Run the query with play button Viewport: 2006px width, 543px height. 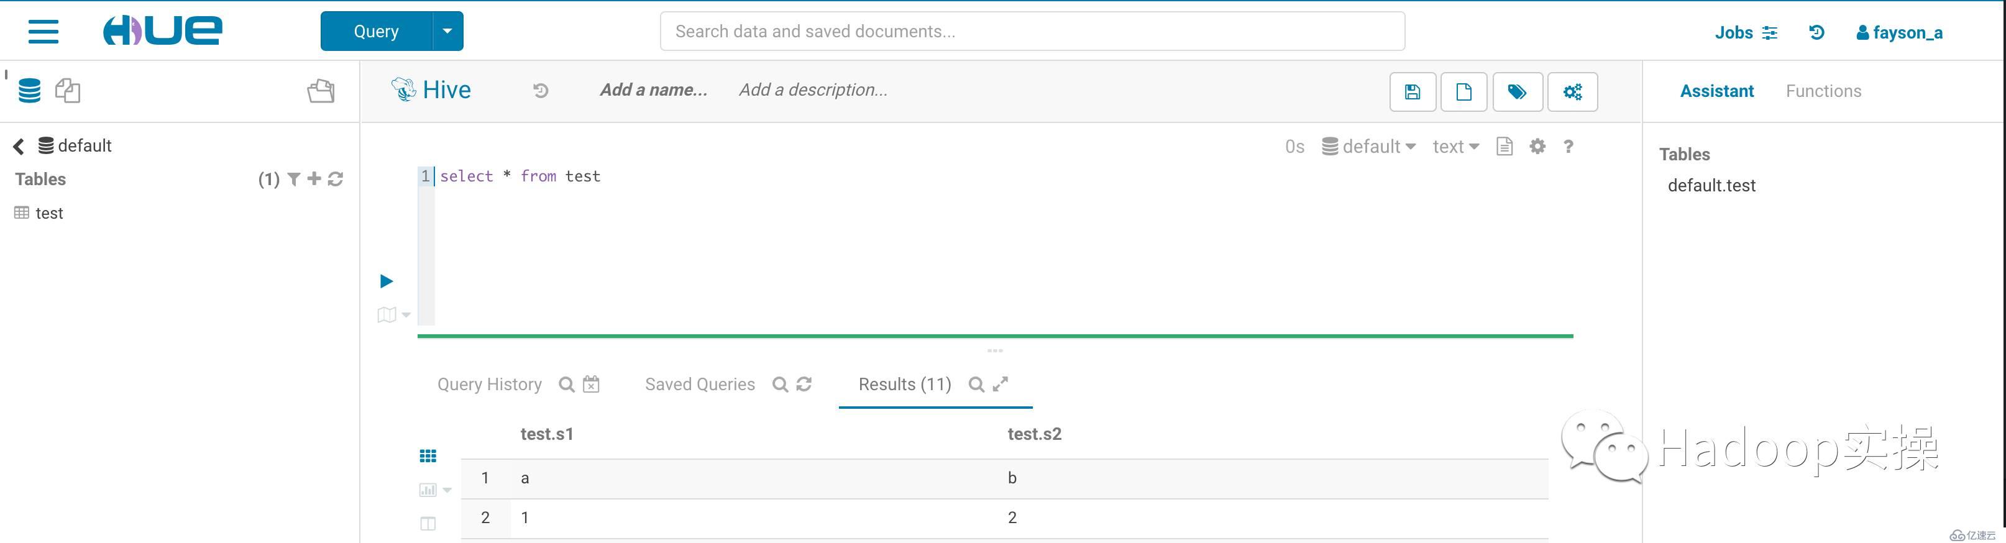pyautogui.click(x=387, y=281)
